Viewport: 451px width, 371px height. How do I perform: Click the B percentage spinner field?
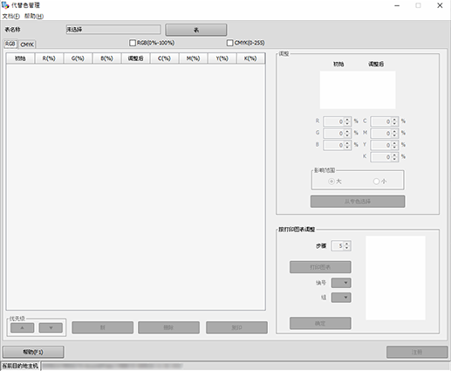coord(337,145)
